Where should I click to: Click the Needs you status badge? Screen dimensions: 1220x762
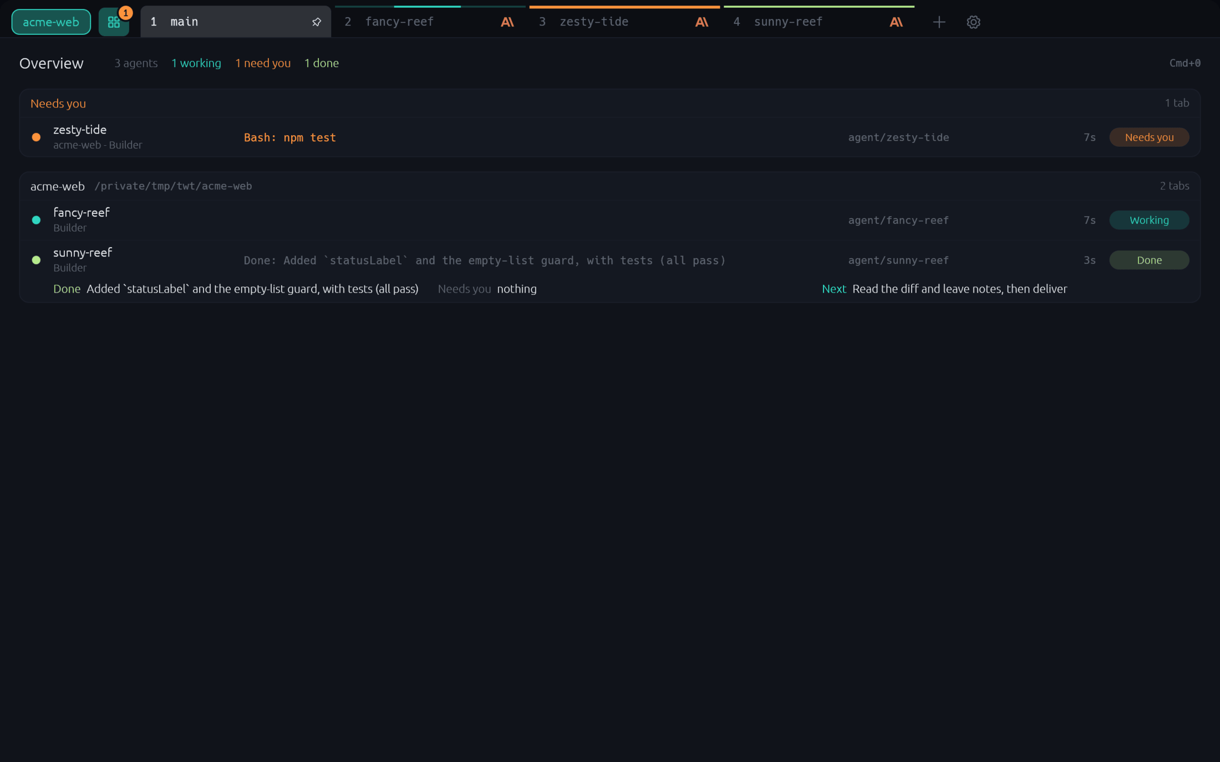point(1149,137)
